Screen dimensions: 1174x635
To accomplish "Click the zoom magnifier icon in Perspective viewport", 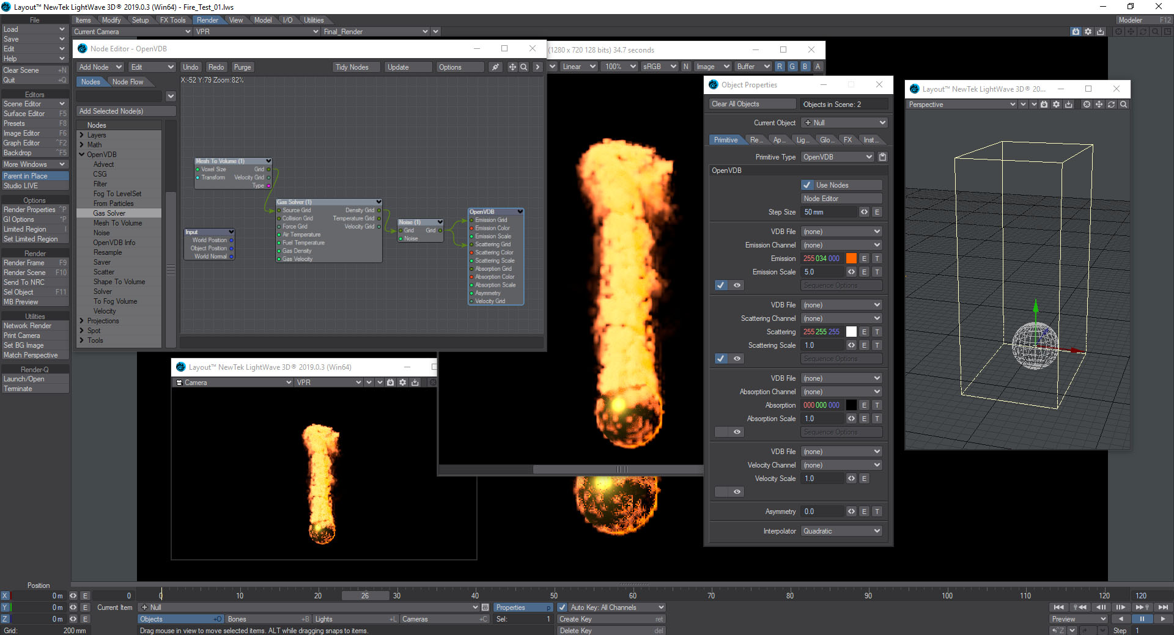I will [1123, 105].
